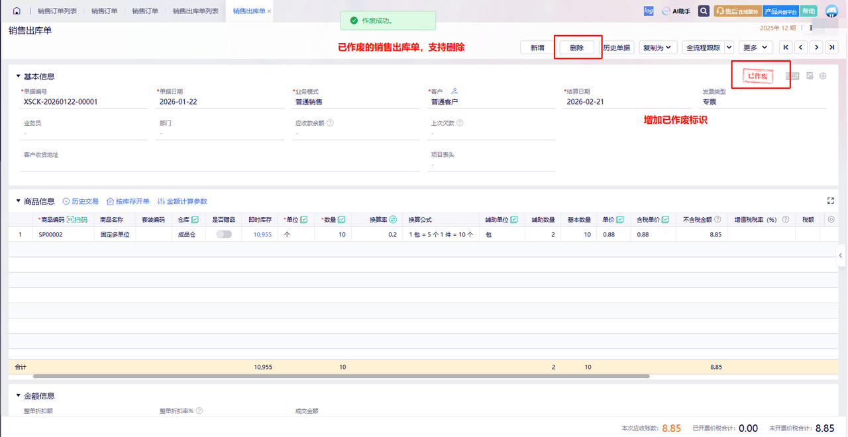The width and height of the screenshot is (848, 437).
Task: Toggle the 是否赠品 switch for SP00002
Action: point(224,234)
